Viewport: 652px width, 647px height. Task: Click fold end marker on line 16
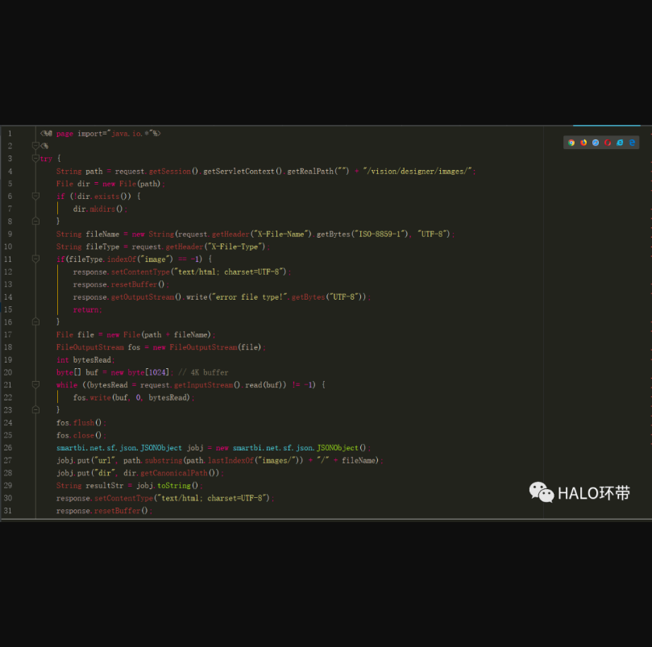(35, 321)
